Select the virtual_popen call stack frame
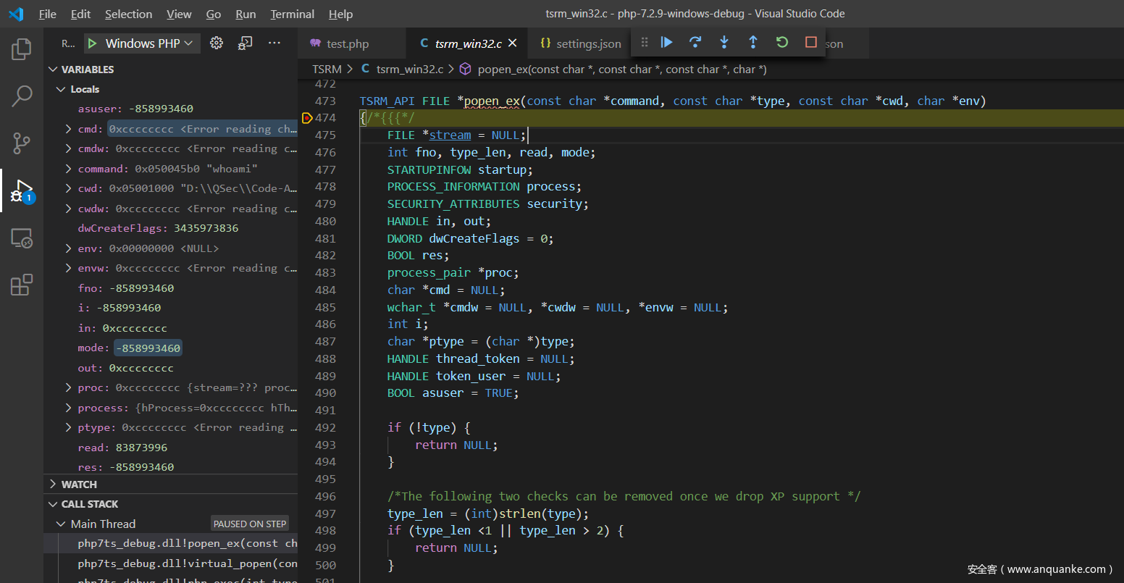 coord(187,563)
